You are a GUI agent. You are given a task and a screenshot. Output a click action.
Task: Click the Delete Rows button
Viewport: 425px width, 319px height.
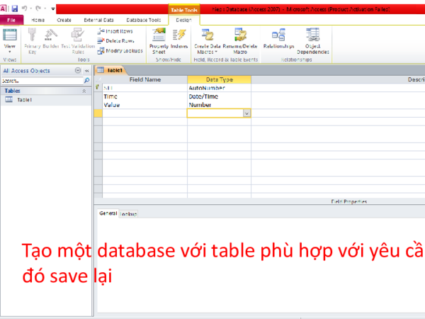118,41
